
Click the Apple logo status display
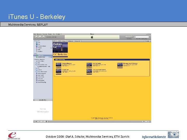point(92,37)
